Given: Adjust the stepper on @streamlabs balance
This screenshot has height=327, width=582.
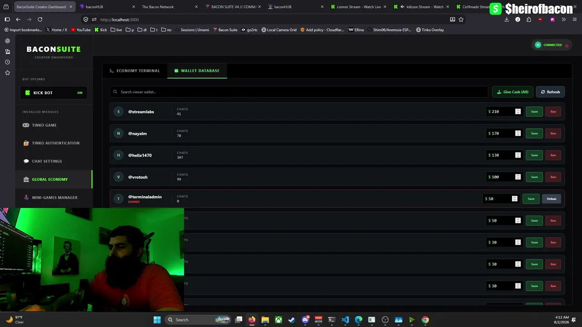Looking at the screenshot, I should [x=518, y=112].
